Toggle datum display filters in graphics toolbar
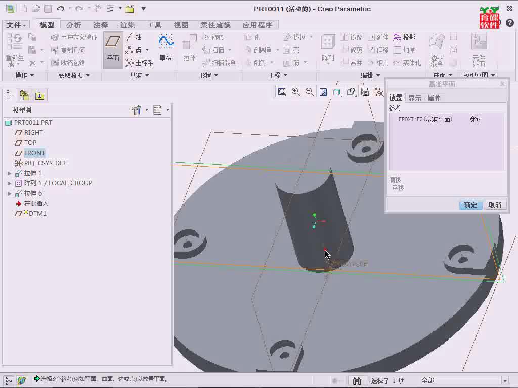The image size is (518, 388). (x=379, y=92)
